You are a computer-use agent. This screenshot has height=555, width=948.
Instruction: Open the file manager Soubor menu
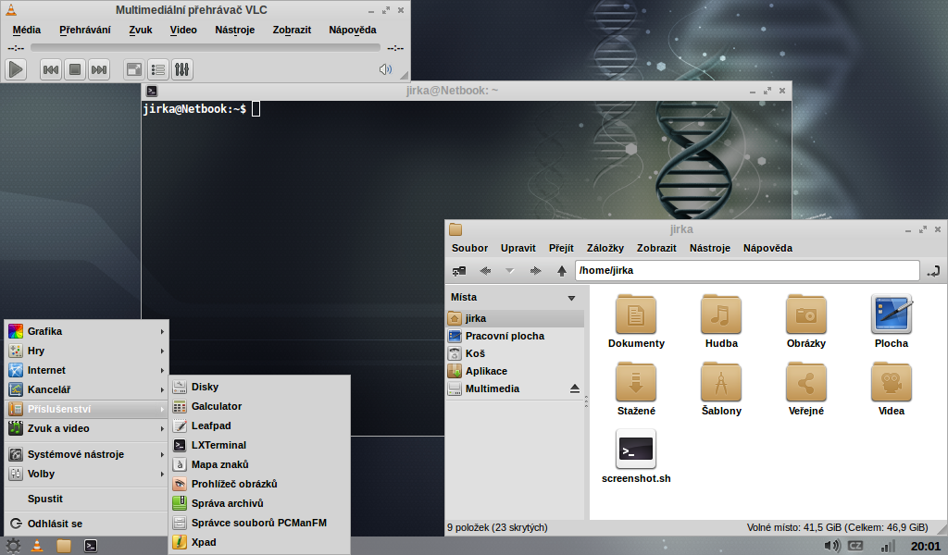coord(469,248)
